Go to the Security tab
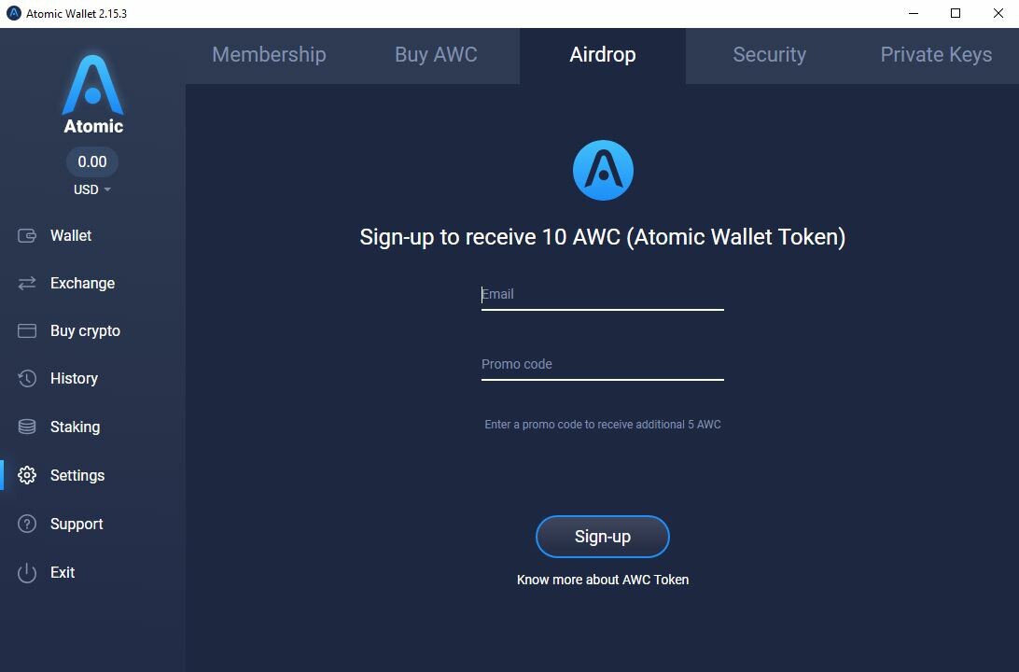1019x672 pixels. [x=769, y=55]
